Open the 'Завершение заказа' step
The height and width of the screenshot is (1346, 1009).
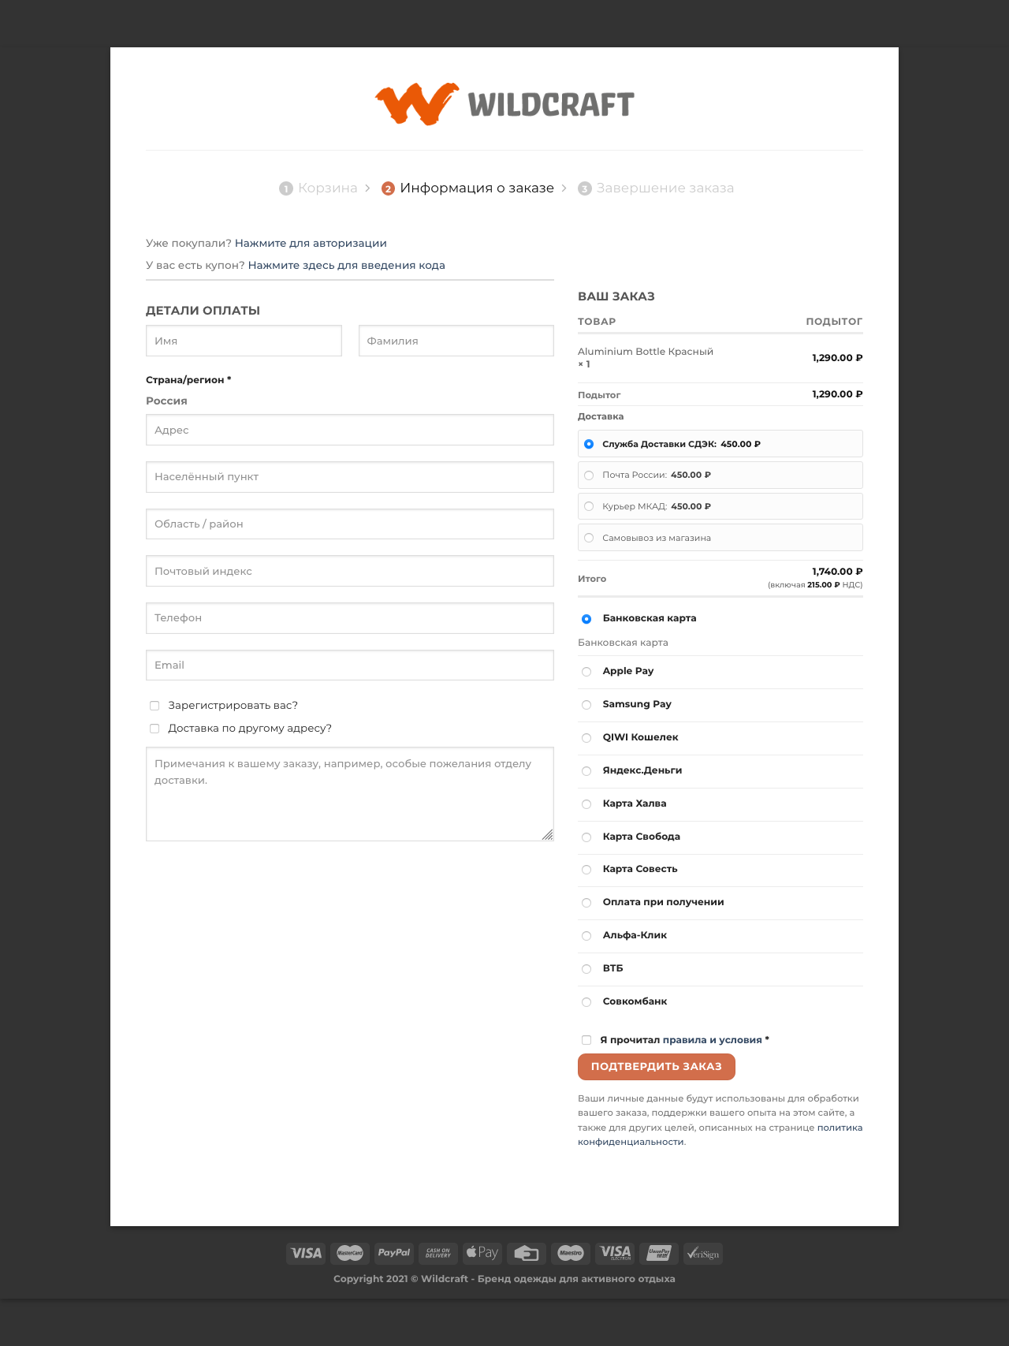[x=665, y=188]
